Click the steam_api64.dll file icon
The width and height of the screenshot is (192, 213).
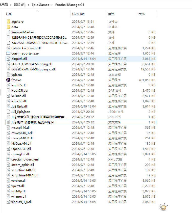coord(8,165)
